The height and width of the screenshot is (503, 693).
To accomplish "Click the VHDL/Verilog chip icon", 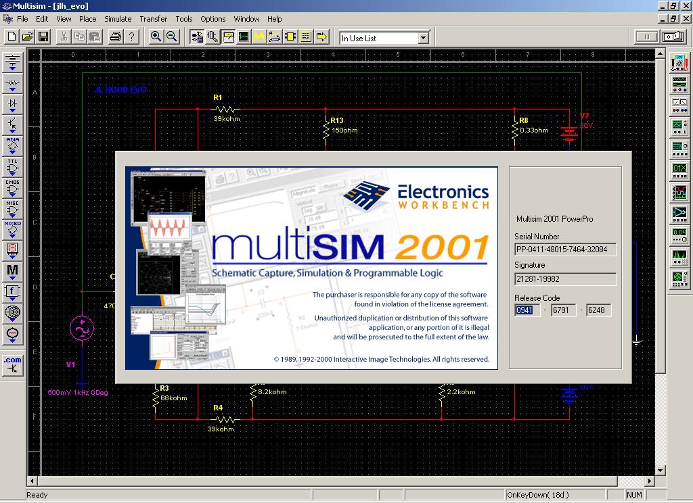I will pos(290,37).
